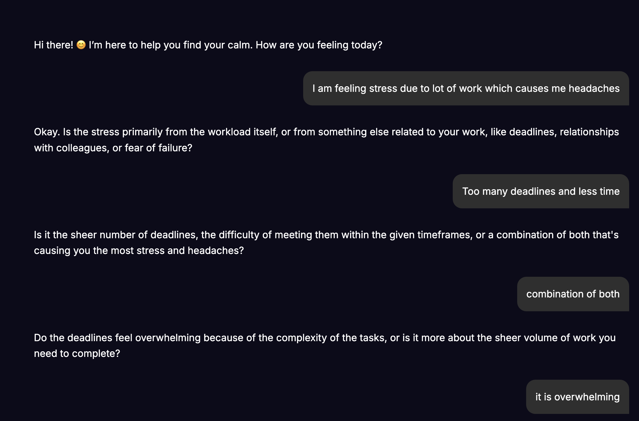Click the "fear of failure?" text
This screenshot has height=421, width=639.
158,148
